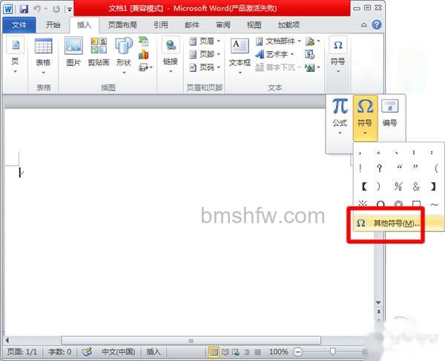Switch to the 加载项 tab
The width and height of the screenshot is (445, 361).
pos(289,25)
